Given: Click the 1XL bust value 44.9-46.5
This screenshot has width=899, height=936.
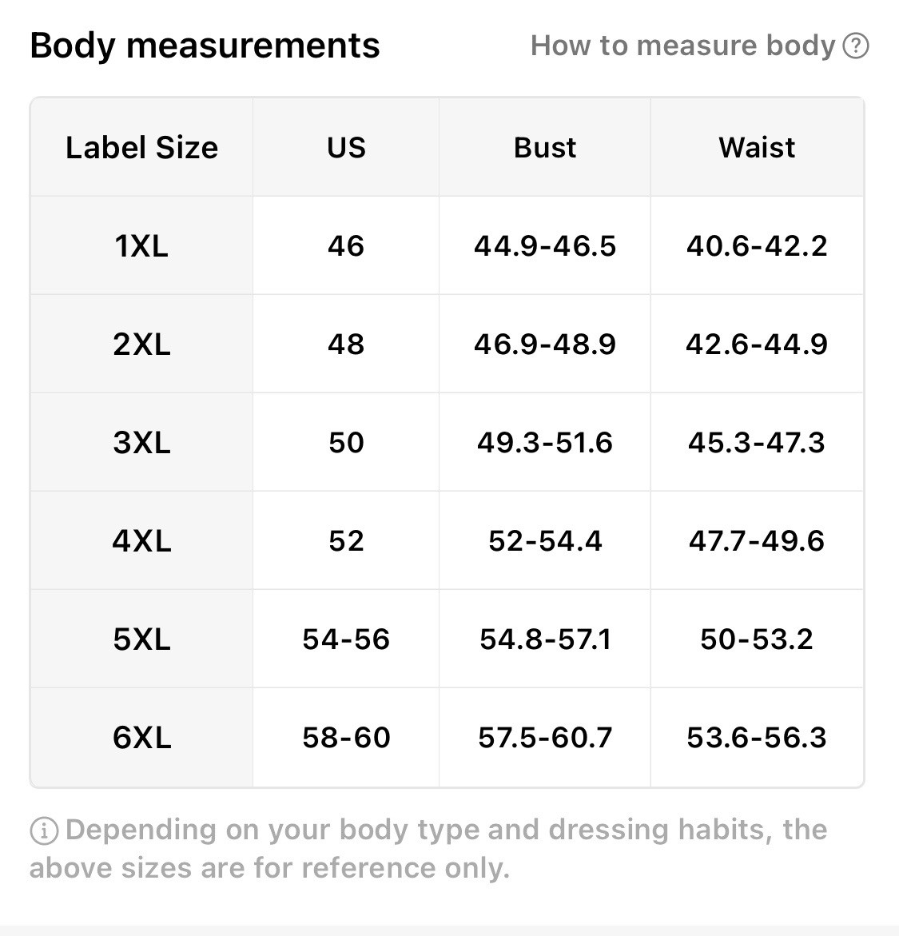Looking at the screenshot, I should pos(545,246).
